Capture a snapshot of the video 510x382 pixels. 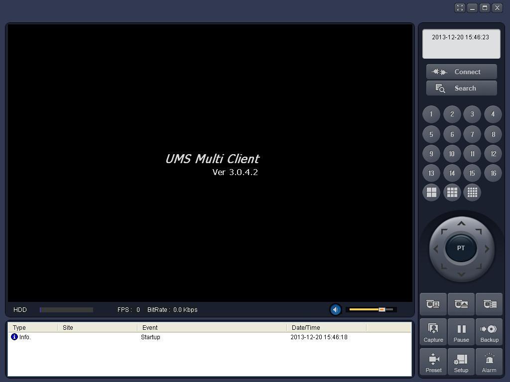433,332
